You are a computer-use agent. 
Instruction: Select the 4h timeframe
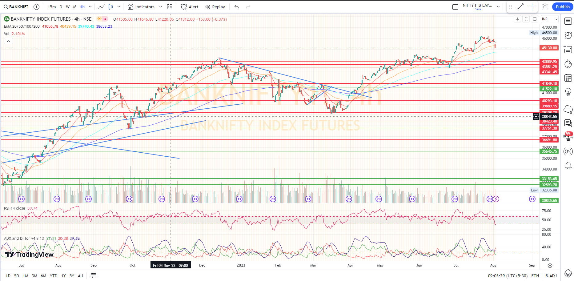[82, 7]
